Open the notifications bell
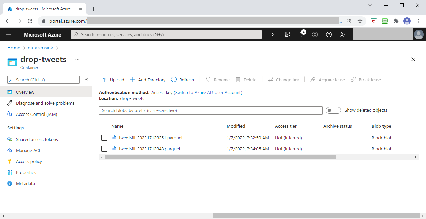Image resolution: width=426 pixels, height=219 pixels. tap(301, 34)
